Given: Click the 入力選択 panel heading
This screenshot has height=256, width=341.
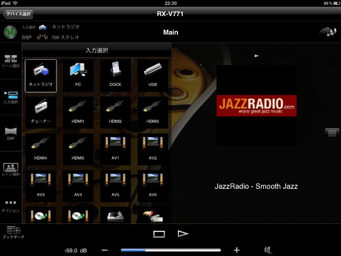Looking at the screenshot, I should point(97,51).
